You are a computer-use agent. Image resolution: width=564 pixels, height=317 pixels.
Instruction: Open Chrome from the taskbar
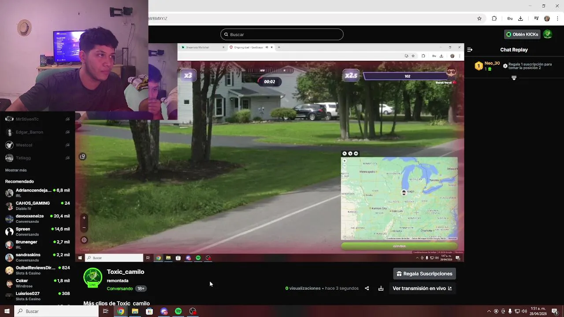[x=120, y=311]
